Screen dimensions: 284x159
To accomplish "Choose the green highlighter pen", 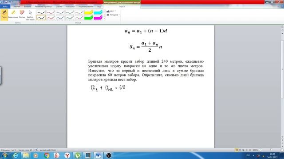I will click(x=89, y=18).
